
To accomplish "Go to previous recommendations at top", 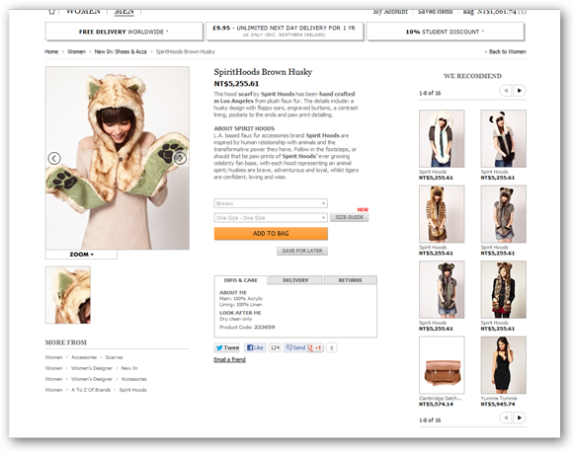I will [x=506, y=91].
